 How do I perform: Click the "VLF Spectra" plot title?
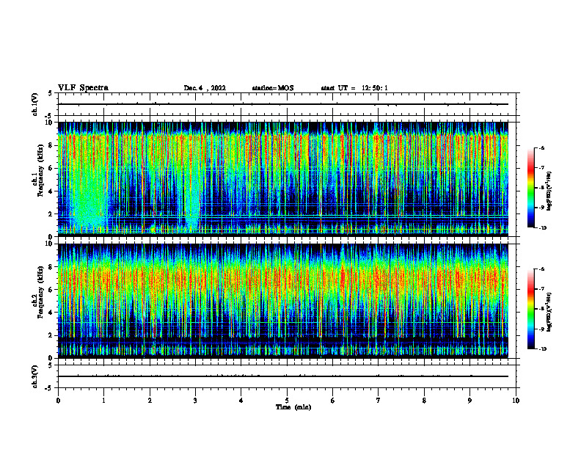pos(83,88)
